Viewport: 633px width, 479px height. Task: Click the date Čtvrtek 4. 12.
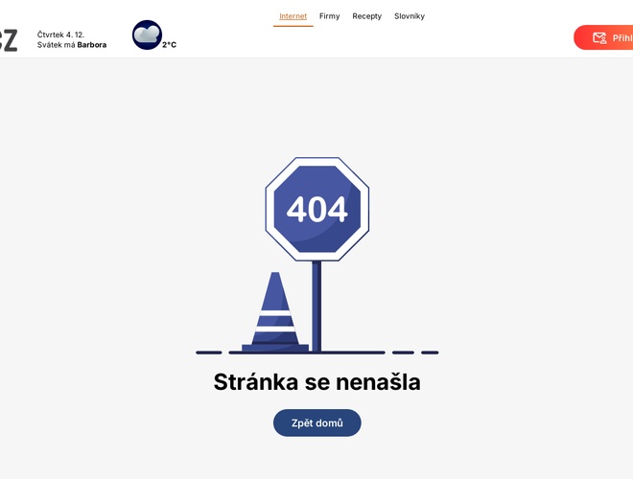(60, 34)
